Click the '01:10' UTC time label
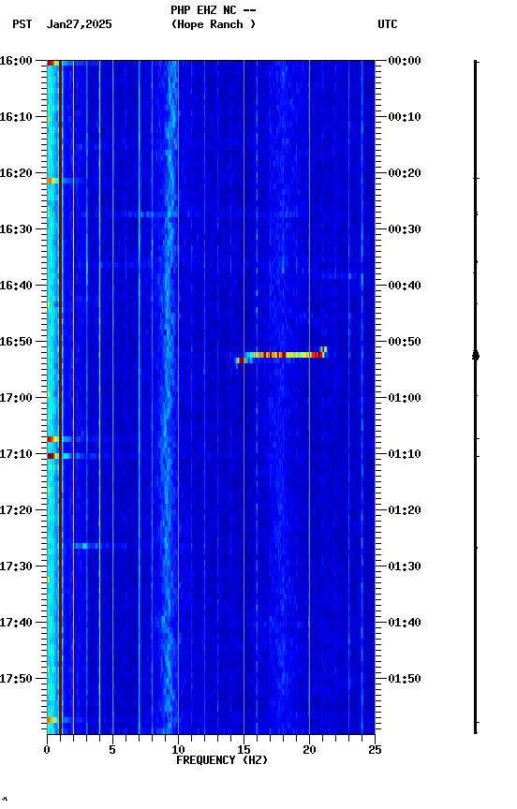 click(x=405, y=454)
